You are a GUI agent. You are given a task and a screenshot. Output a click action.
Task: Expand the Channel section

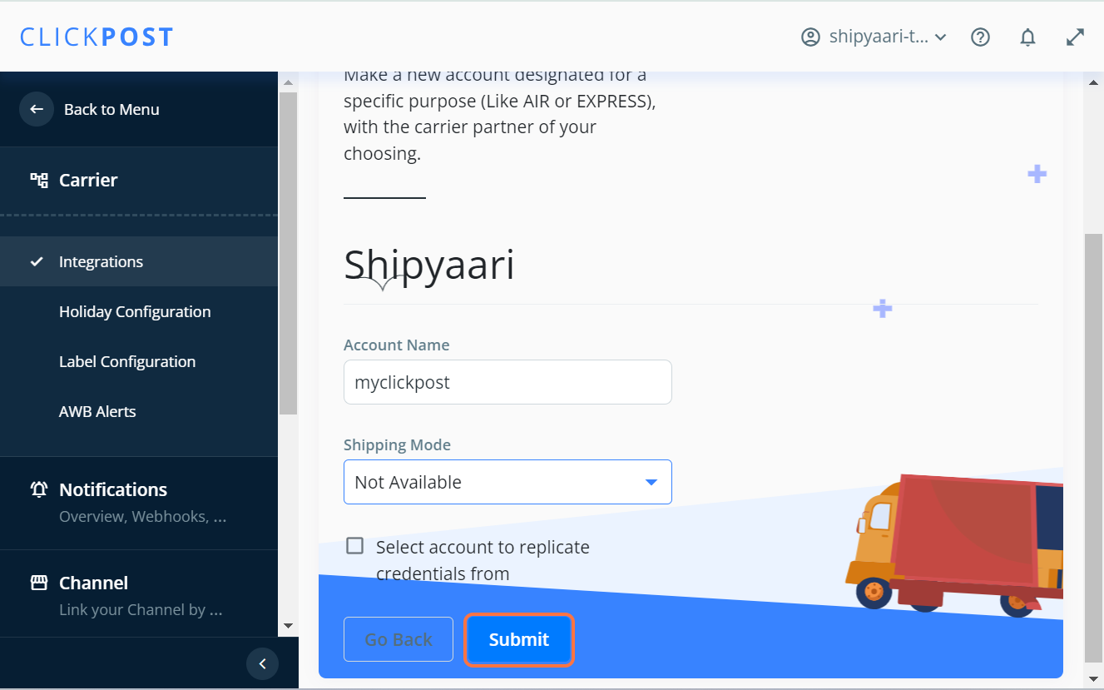(93, 583)
